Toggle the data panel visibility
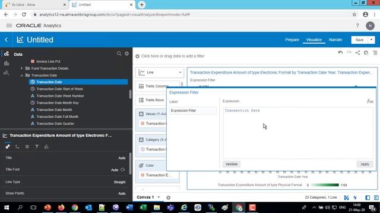Viewport: 380px width, 213px height. click(368, 198)
